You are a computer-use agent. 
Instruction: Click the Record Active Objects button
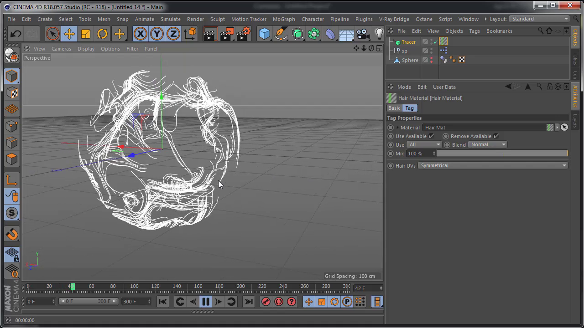[x=266, y=302]
